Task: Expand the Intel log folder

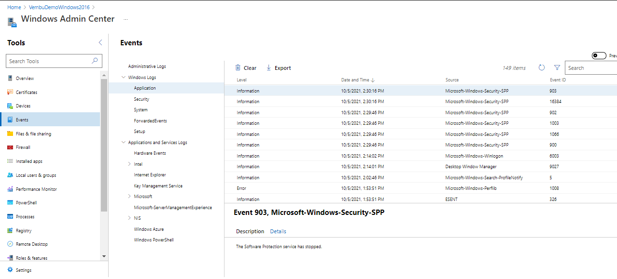Action: click(x=129, y=164)
